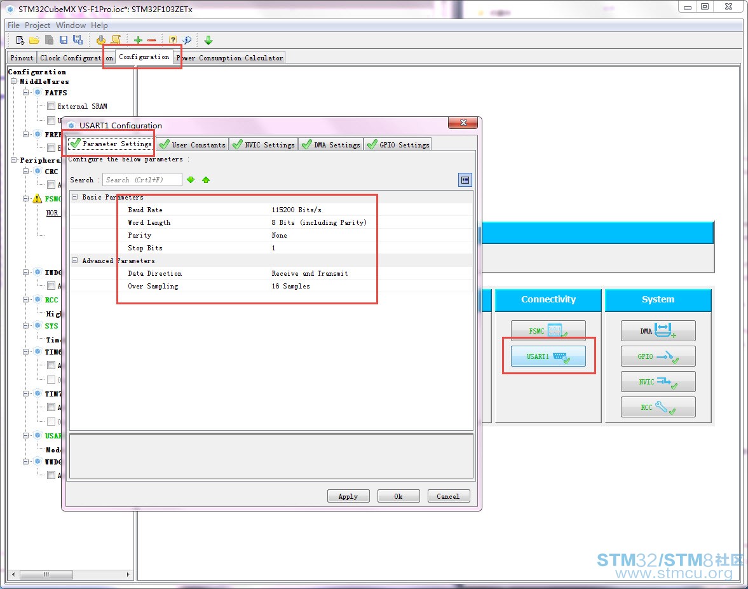
Task: Open the NVIC Settings tab
Action: [263, 144]
